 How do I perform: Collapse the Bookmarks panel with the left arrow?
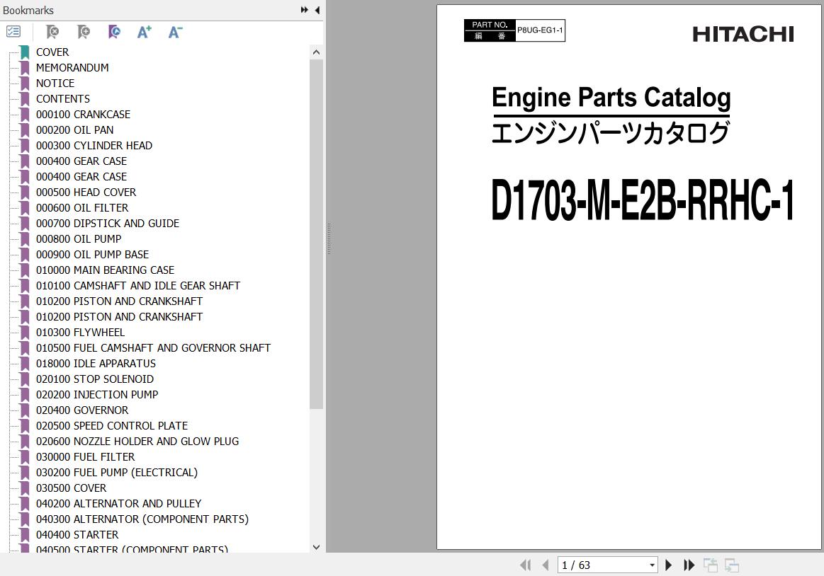click(x=317, y=10)
